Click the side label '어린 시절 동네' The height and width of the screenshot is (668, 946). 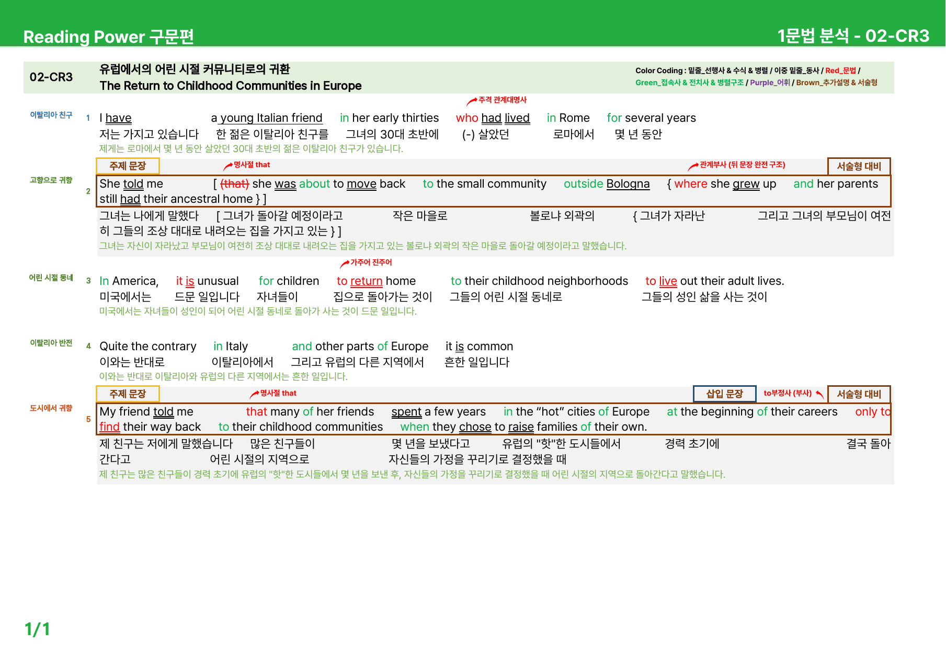click(51, 278)
